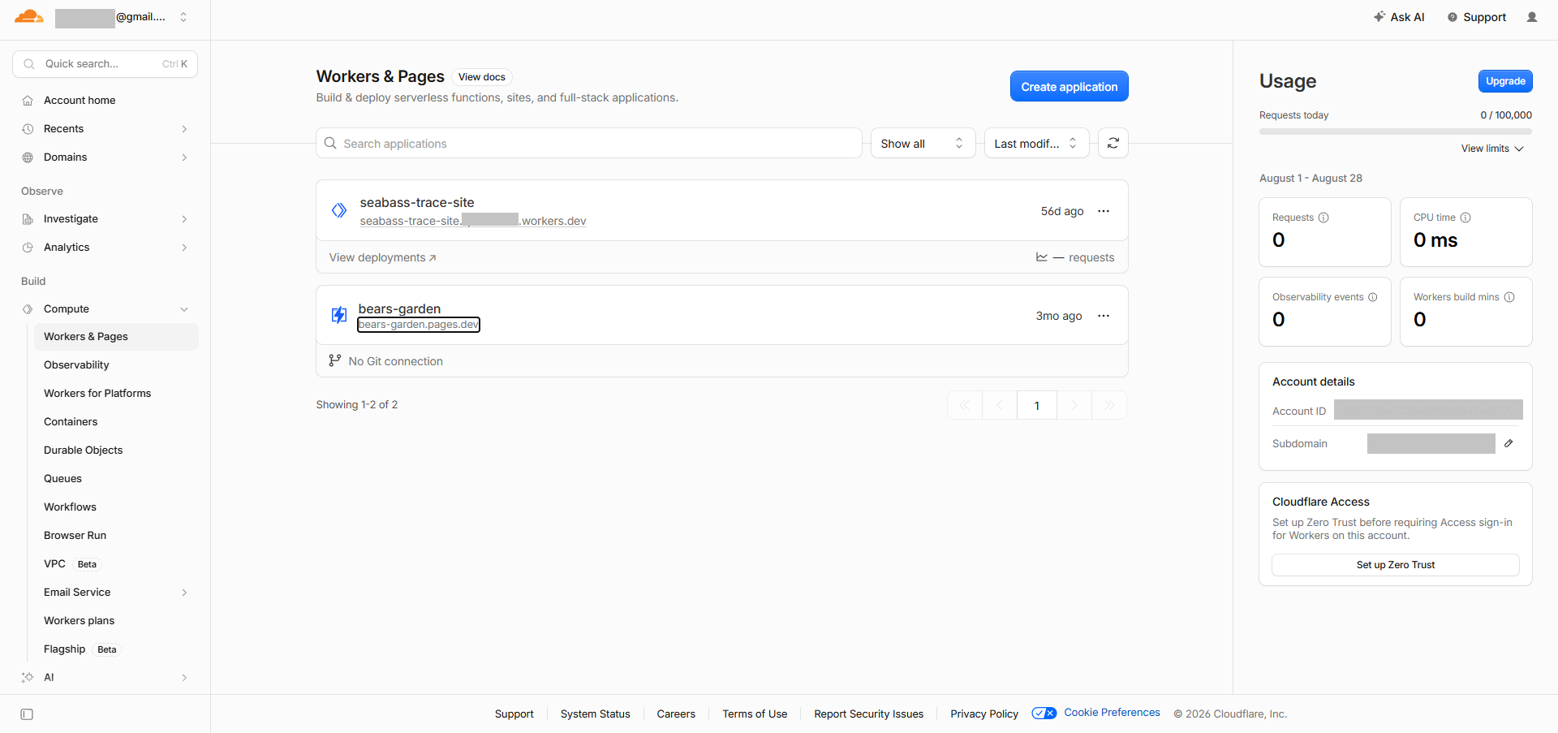Click the Account home house icon
The image size is (1558, 733).
point(28,101)
